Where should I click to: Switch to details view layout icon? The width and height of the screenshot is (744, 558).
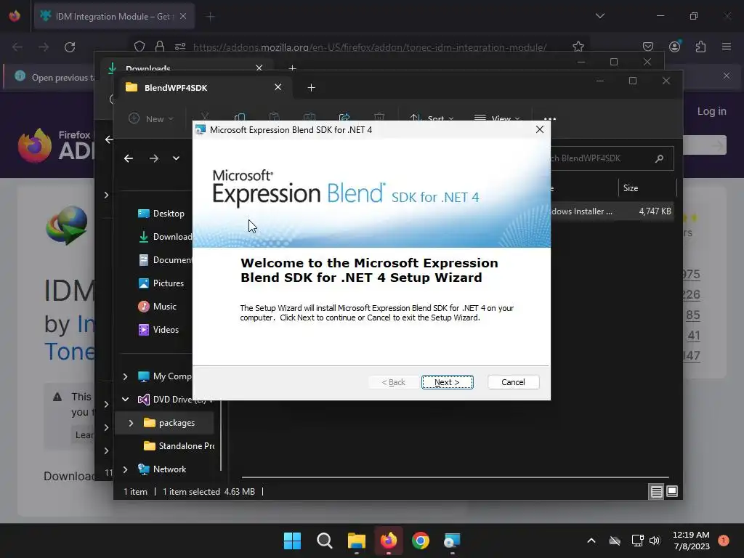(656, 492)
